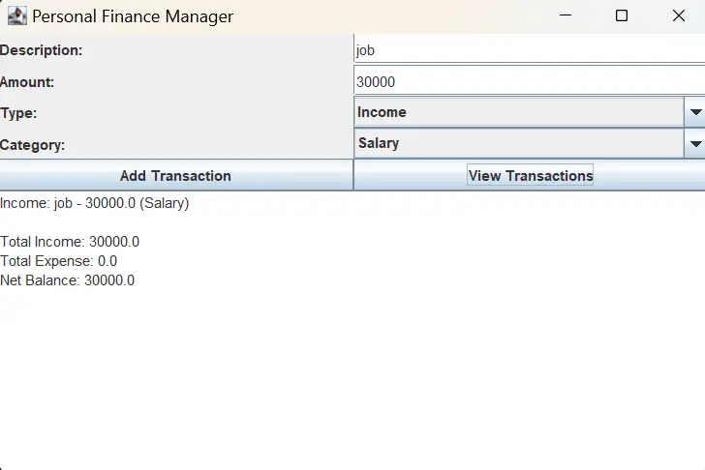The height and width of the screenshot is (470, 705).
Task: Click the Income job transaction line
Action: coord(95,203)
